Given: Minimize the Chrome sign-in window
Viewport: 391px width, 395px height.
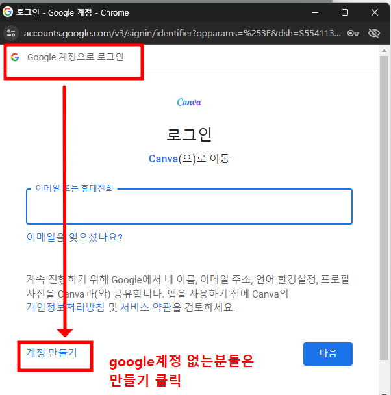Looking at the screenshot, I should tap(315, 12).
